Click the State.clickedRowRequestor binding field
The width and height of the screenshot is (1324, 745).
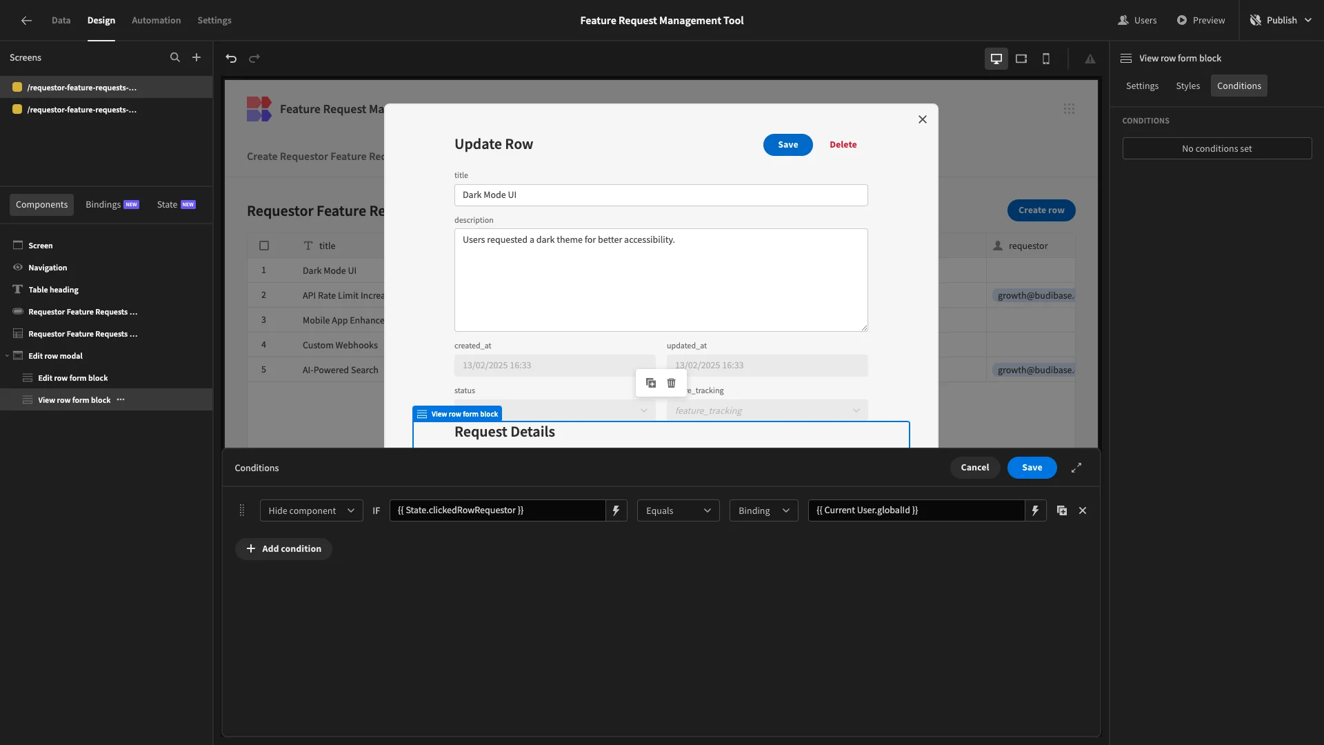pos(497,510)
